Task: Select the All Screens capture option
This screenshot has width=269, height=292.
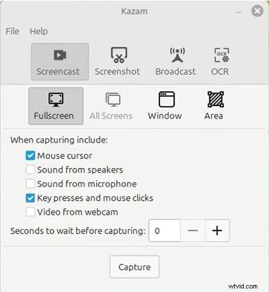Action: pos(111,106)
